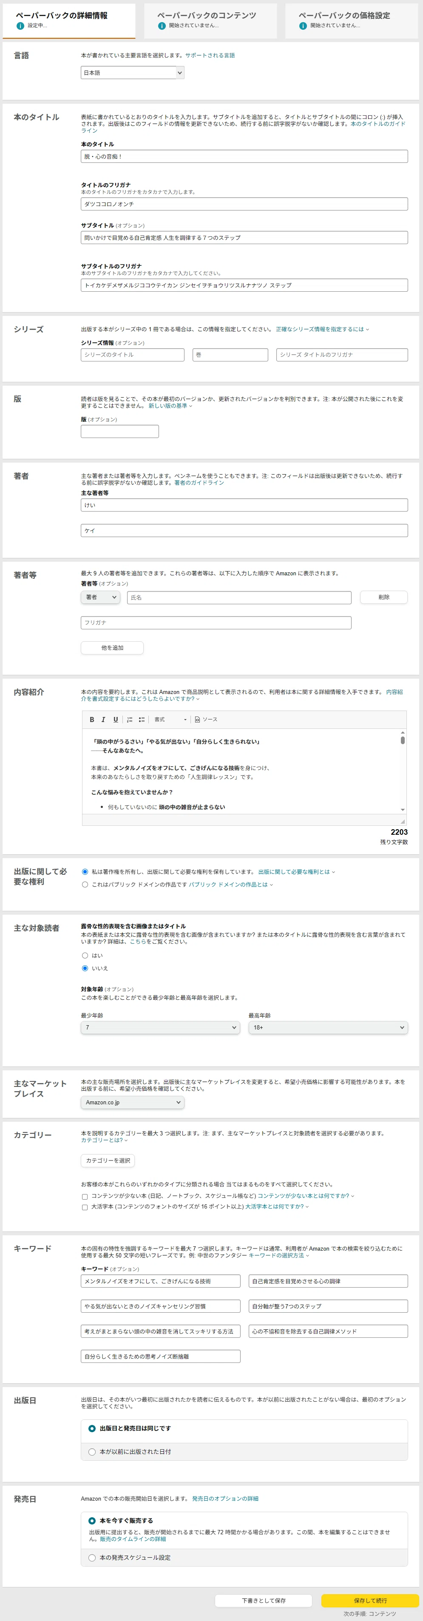The width and height of the screenshot is (423, 1621).
Task: Open the 書式 format dropdown in editor
Action: click(x=170, y=719)
